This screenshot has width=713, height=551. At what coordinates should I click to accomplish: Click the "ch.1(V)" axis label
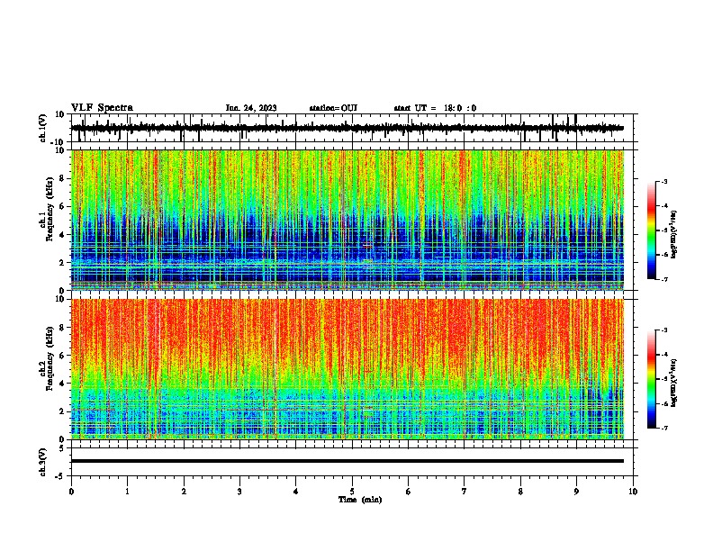tap(43, 128)
